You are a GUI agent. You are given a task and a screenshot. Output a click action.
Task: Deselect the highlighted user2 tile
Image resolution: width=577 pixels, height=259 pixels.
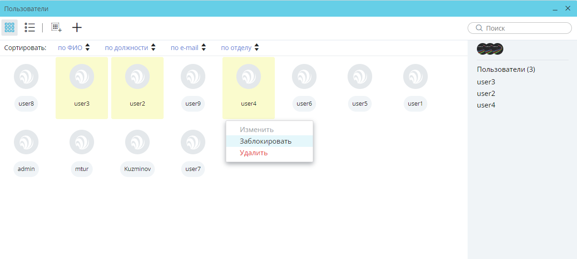pos(137,88)
